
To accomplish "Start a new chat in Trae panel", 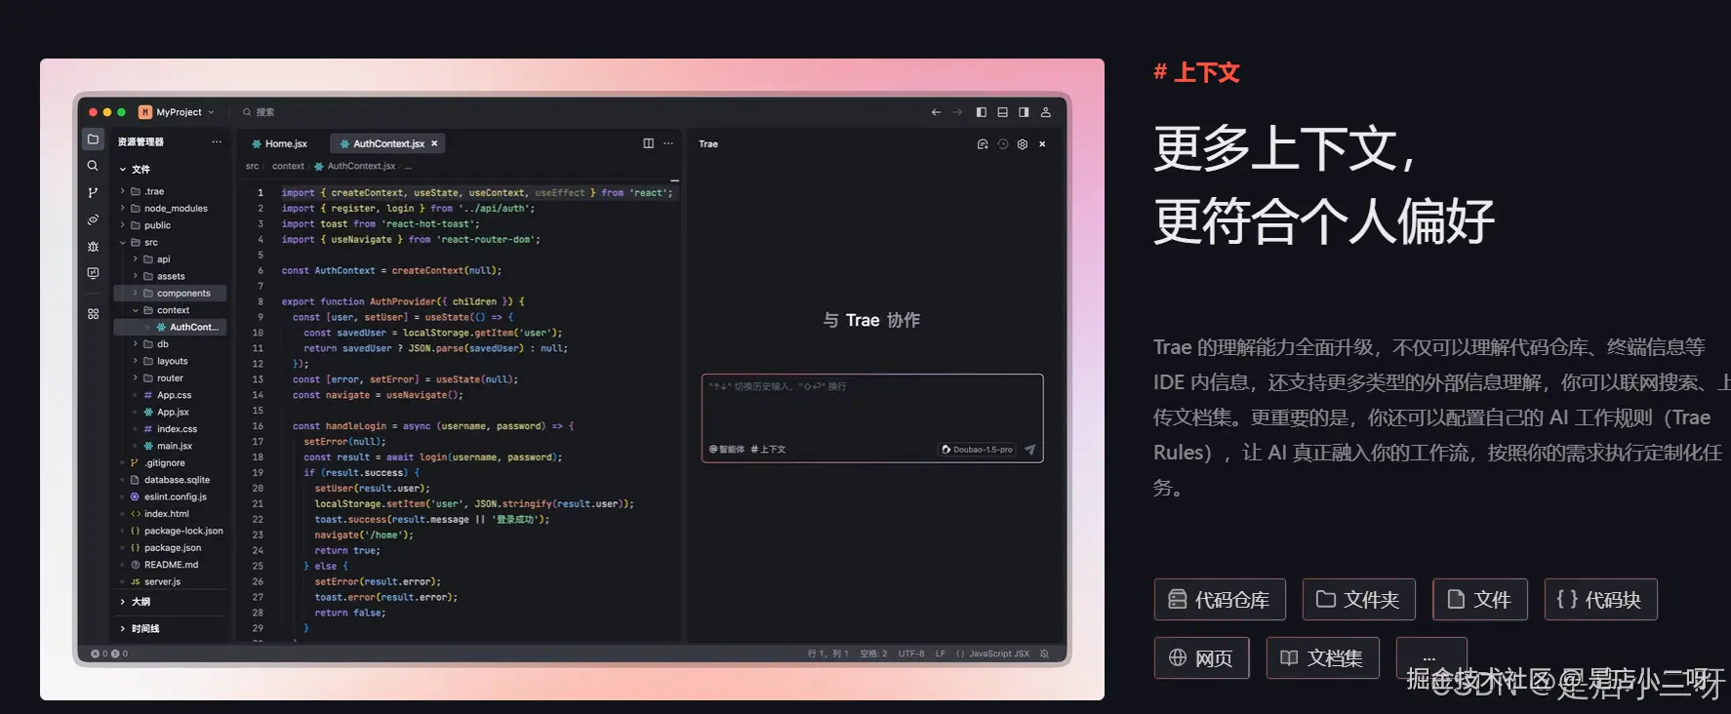I will coord(983,144).
